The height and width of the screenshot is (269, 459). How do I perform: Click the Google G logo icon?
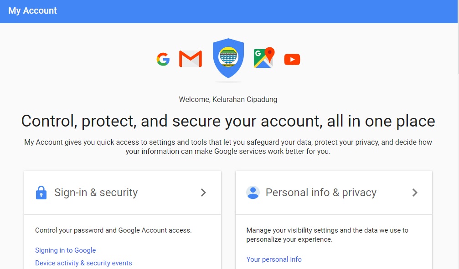[x=163, y=59]
